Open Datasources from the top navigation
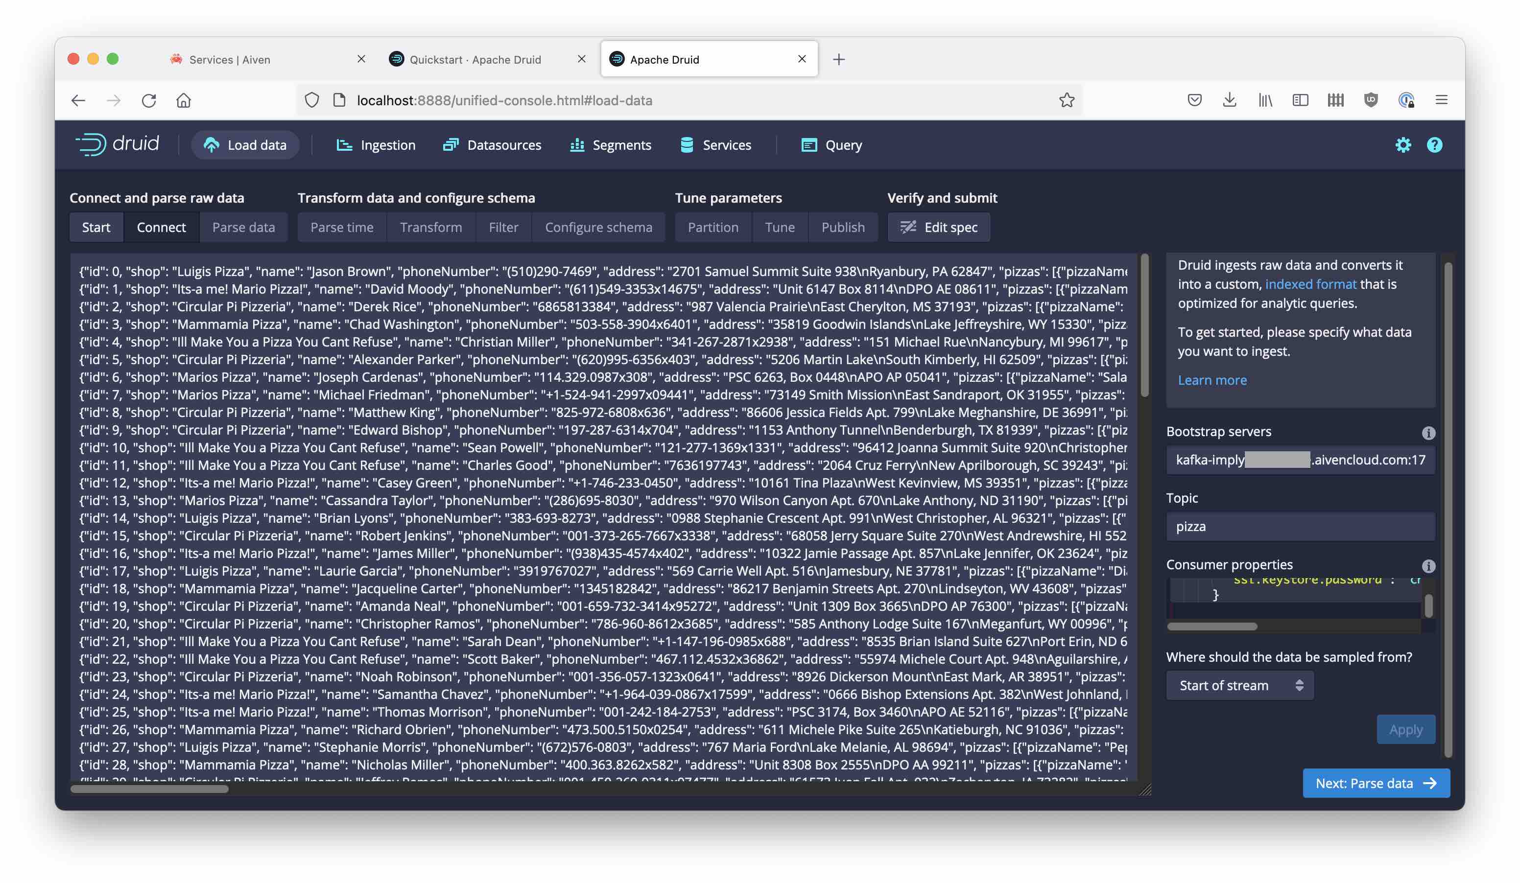 [x=450, y=145]
